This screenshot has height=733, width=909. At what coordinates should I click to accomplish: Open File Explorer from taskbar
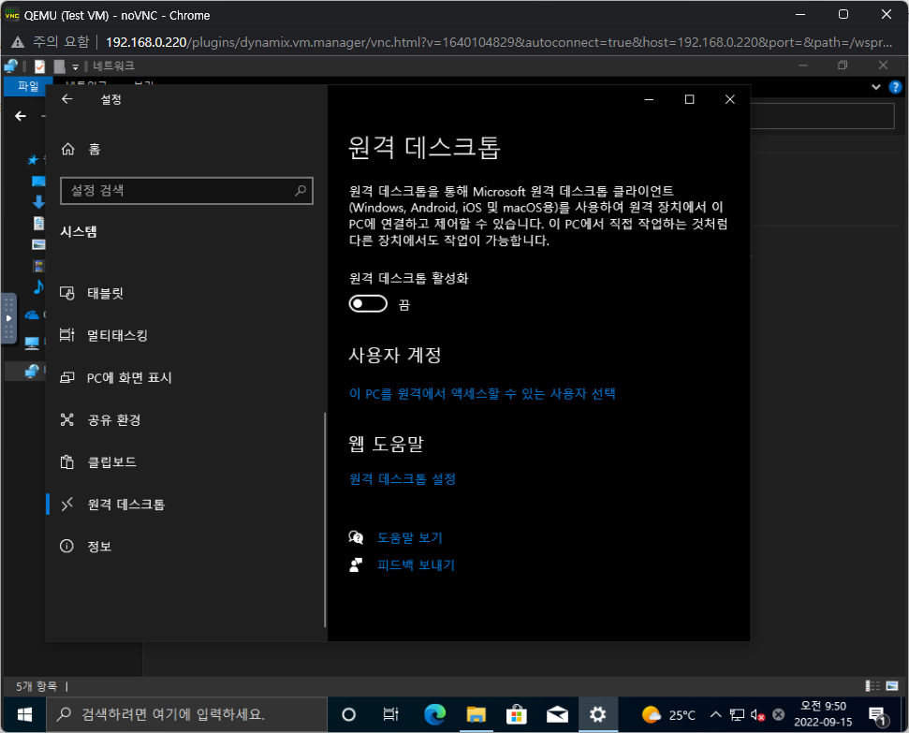coord(476,714)
